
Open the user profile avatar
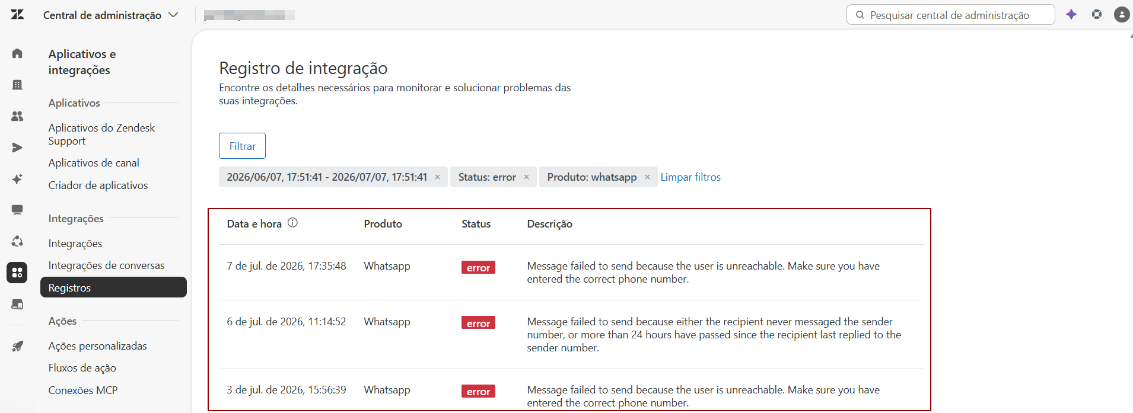click(x=1122, y=14)
